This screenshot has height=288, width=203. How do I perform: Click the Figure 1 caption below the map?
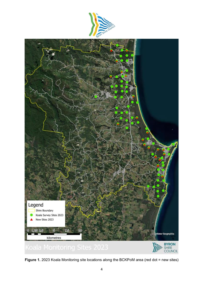coord(101,260)
